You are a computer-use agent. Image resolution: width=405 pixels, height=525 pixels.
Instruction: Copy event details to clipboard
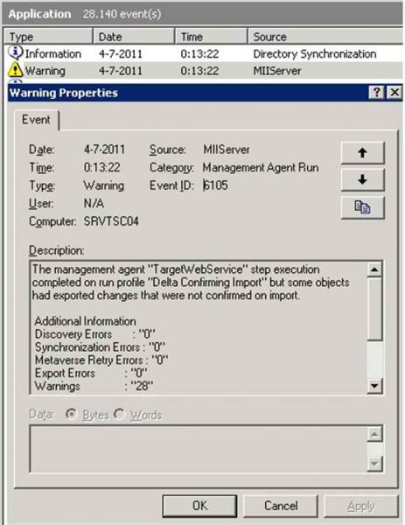pos(362,207)
